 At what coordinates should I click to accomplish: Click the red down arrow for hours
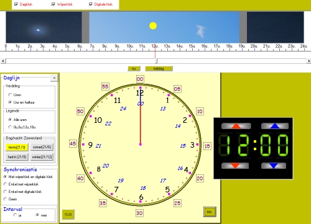pos(235,166)
